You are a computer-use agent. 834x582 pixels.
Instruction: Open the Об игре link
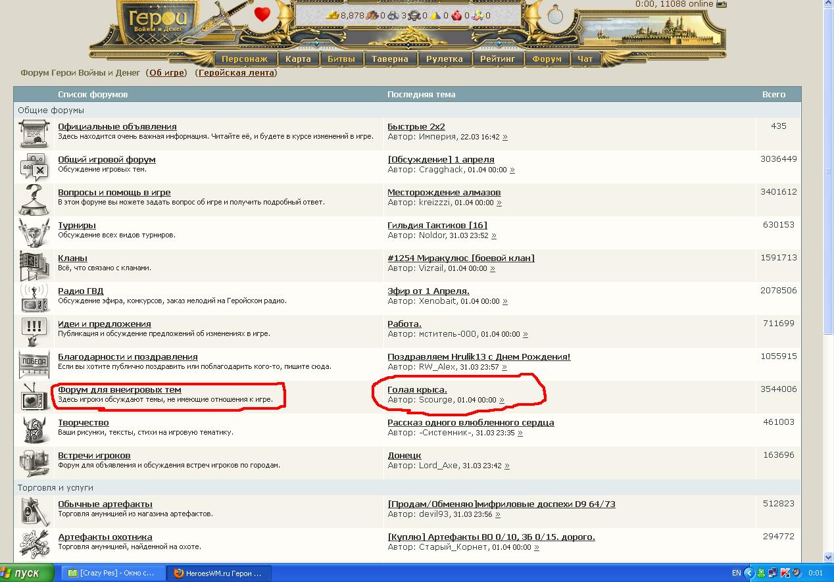click(x=167, y=73)
